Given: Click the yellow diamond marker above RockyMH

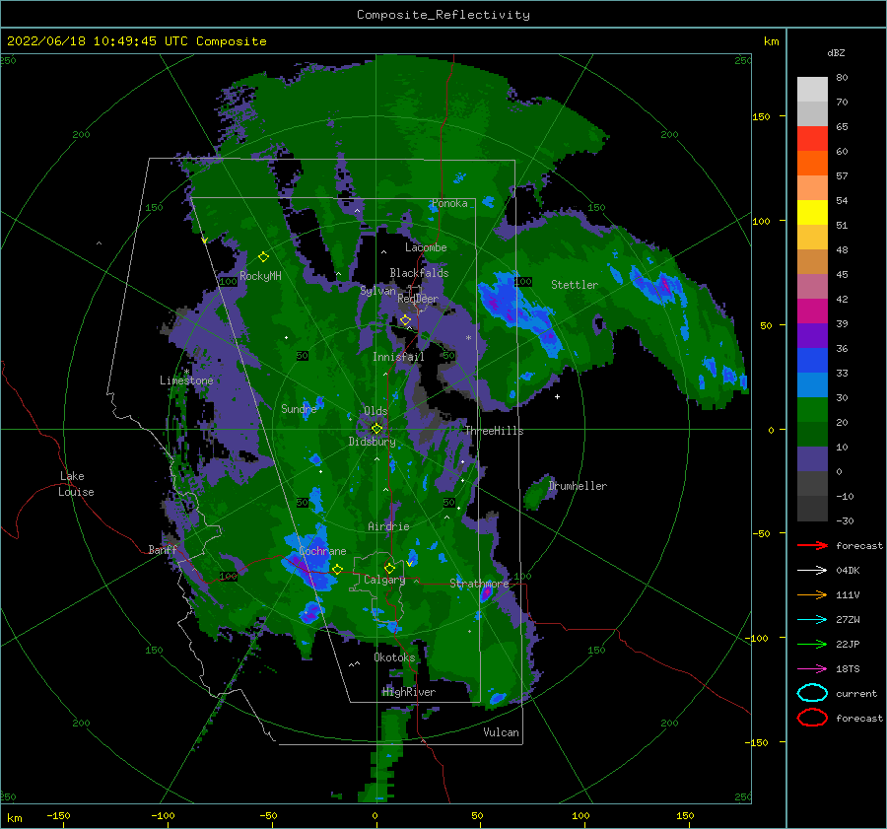Looking at the screenshot, I should pos(263,257).
